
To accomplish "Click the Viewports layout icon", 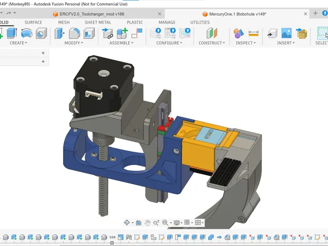I will (198, 222).
